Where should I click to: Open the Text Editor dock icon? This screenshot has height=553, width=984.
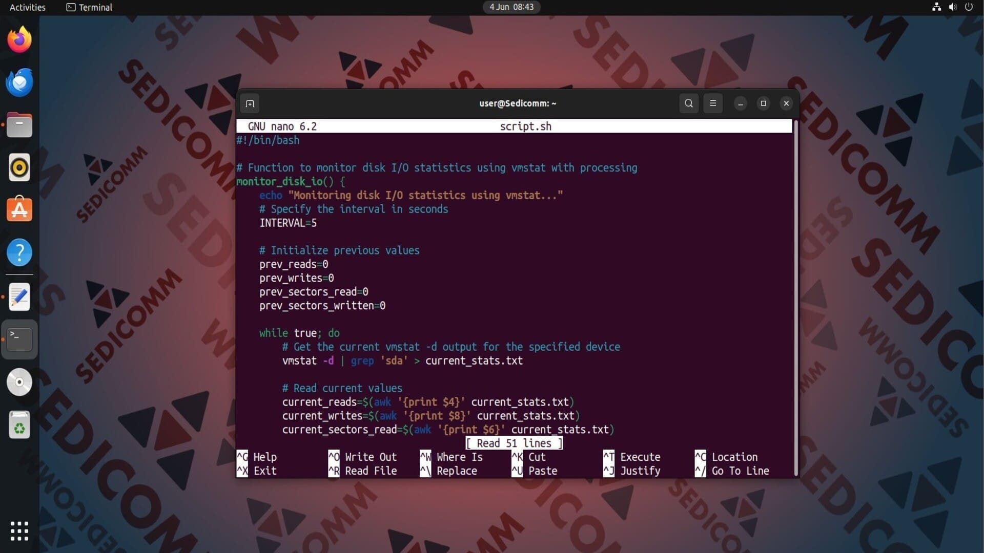point(19,297)
